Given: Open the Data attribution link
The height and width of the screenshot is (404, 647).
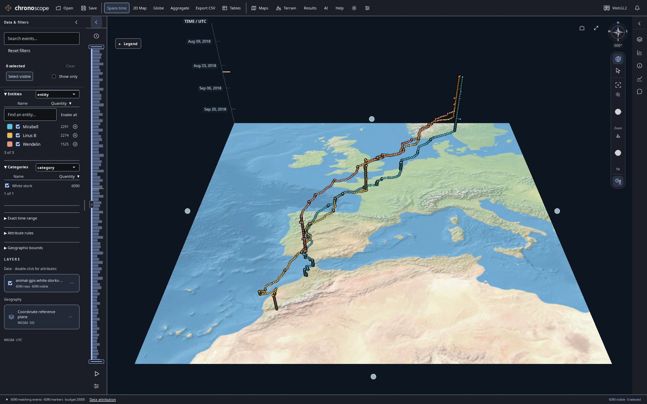Looking at the screenshot, I should pyautogui.click(x=102, y=400).
